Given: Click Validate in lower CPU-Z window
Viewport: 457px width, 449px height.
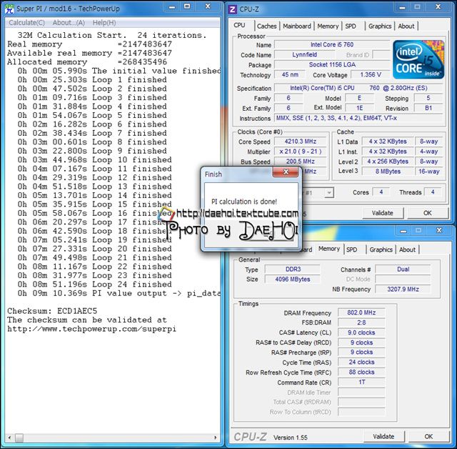Looking at the screenshot, I should pyautogui.click(x=383, y=436).
